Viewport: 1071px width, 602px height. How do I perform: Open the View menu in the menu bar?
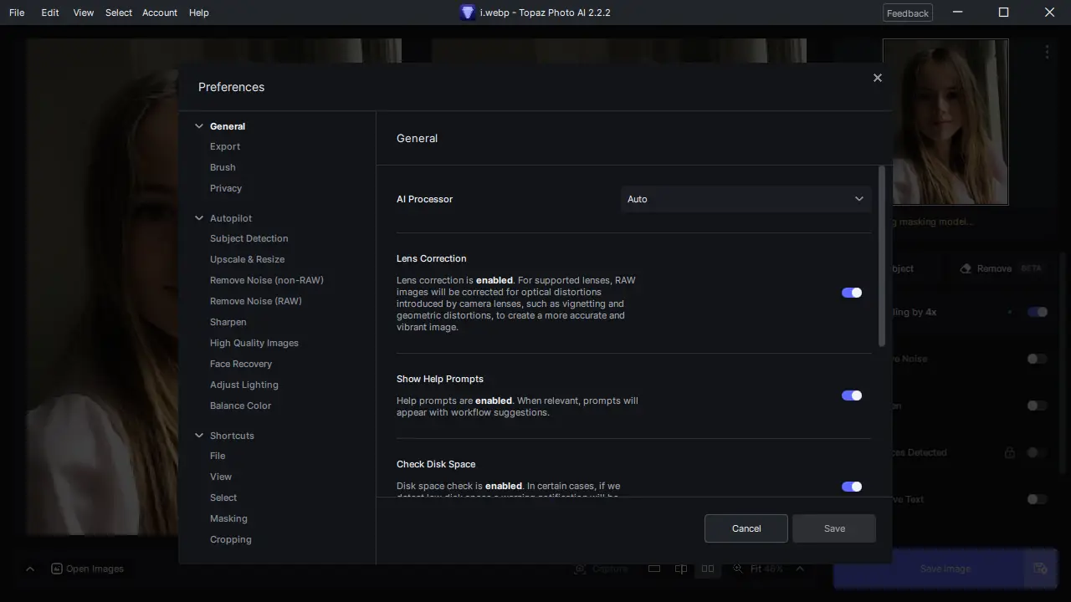click(x=84, y=13)
